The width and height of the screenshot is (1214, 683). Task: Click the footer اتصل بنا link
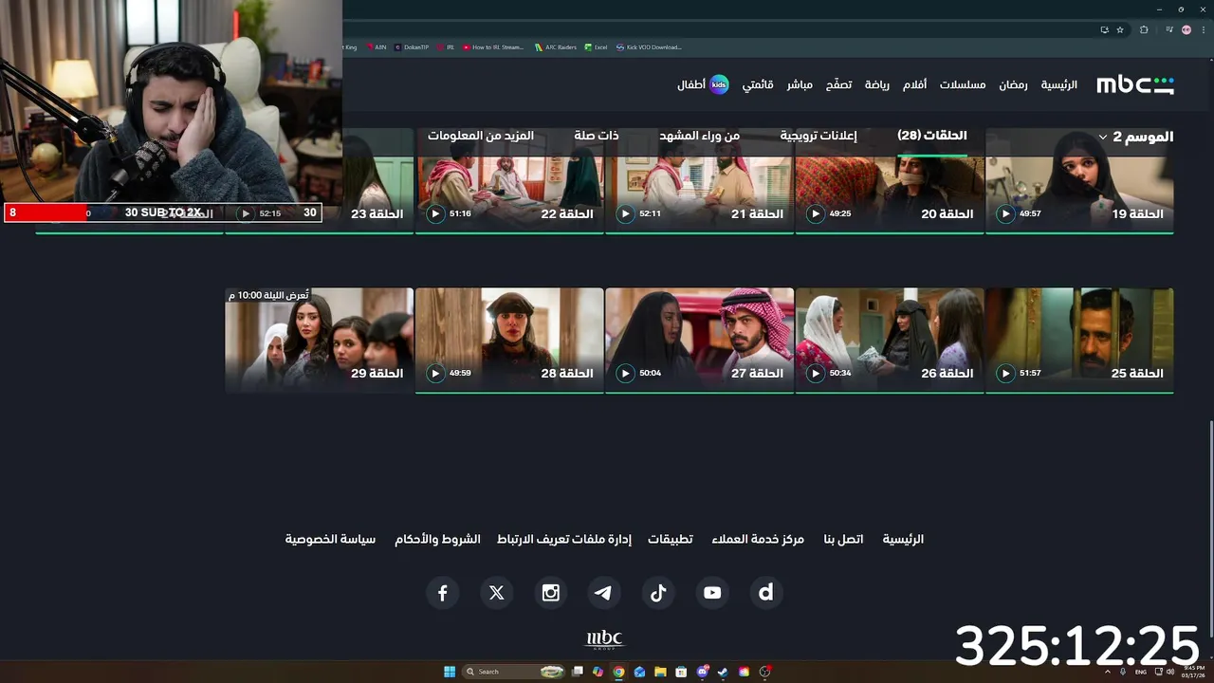click(x=843, y=540)
